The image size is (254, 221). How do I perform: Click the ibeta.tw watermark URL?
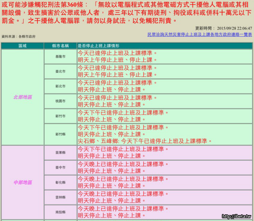coord(237,217)
